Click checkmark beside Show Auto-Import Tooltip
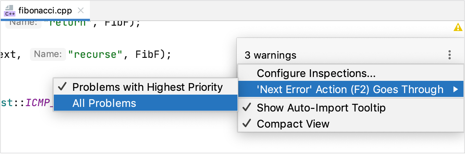Image resolution: width=465 pixels, height=154 pixels. tap(247, 108)
